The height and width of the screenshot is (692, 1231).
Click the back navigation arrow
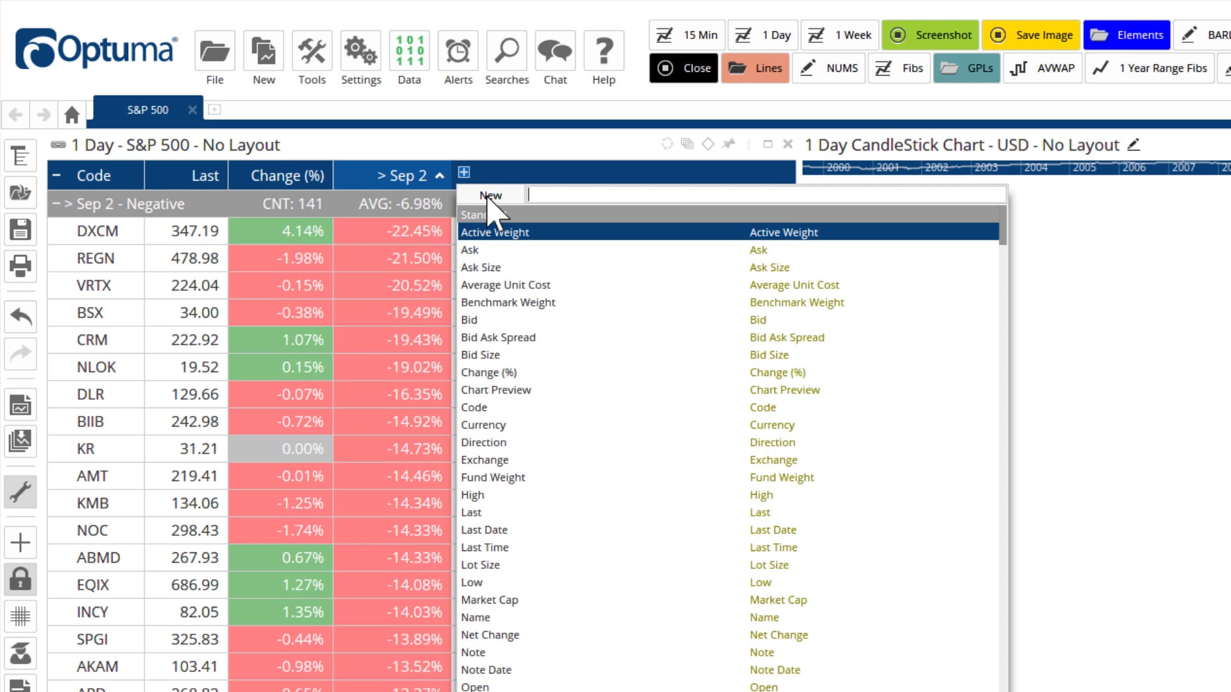coord(16,115)
